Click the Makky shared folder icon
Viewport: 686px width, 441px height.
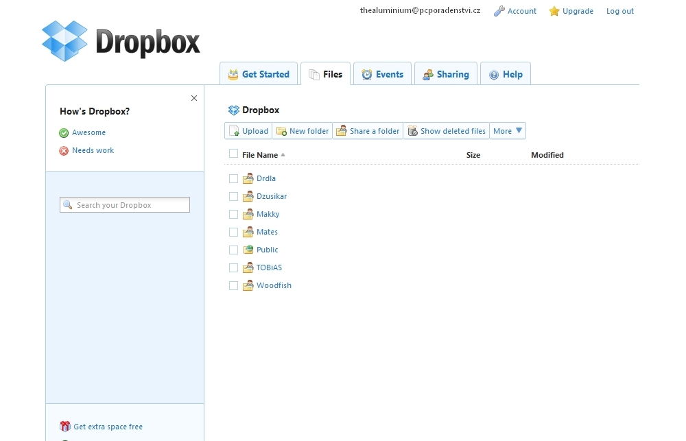click(x=248, y=214)
